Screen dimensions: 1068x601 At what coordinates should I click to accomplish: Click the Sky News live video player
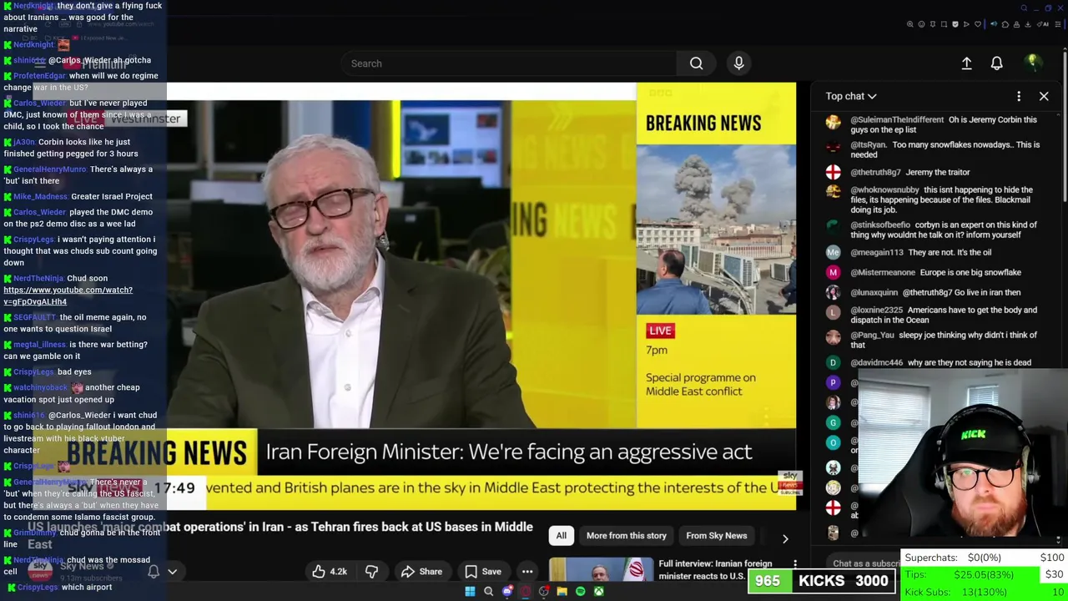481,296
